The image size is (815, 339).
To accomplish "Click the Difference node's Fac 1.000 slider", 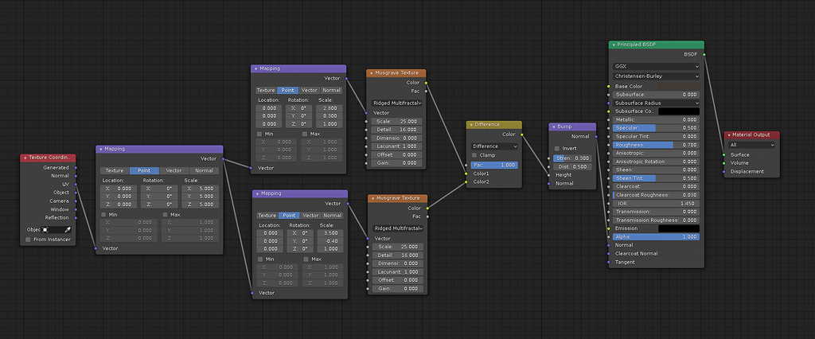I will [493, 164].
